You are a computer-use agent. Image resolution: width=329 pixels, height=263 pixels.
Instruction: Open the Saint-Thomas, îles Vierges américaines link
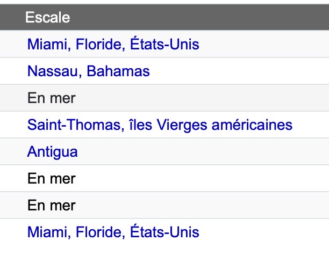[x=160, y=125]
